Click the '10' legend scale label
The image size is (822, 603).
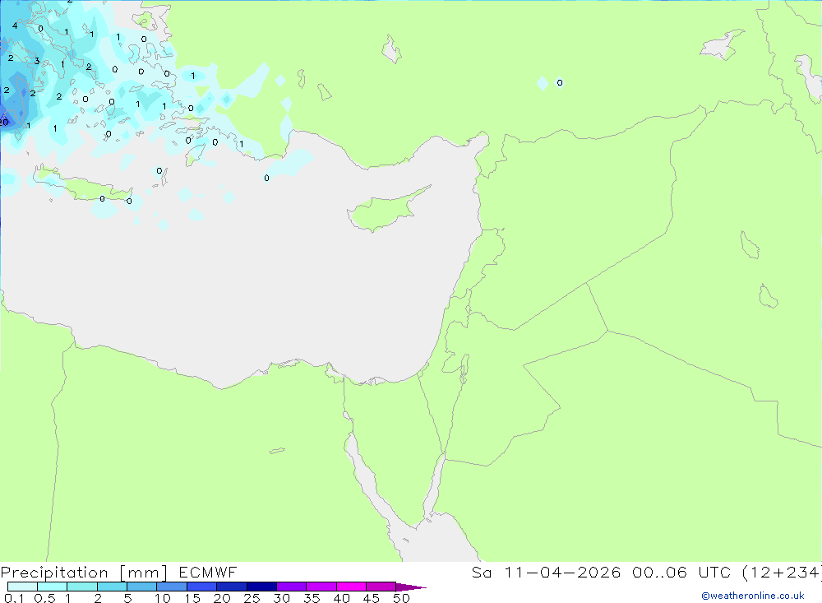pos(163,598)
